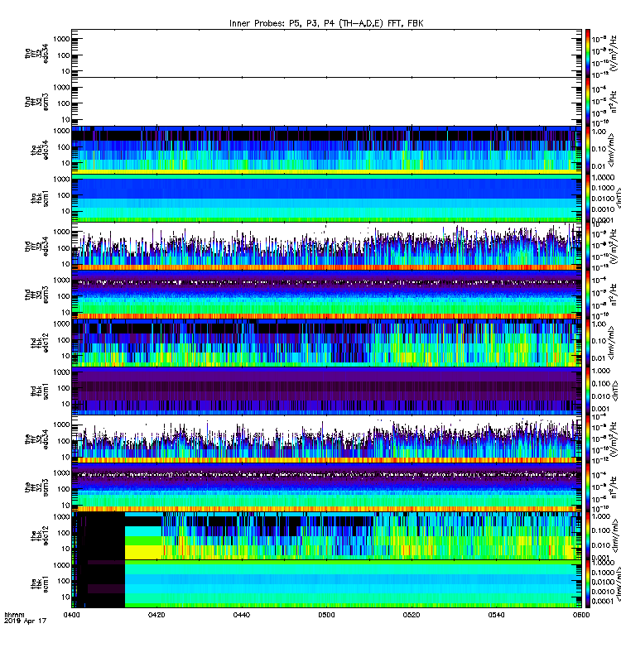Screen dimensions: 621x662
Task: Click the 'nT²/Hz' unit beside tha fff scm3
Action: (614, 103)
